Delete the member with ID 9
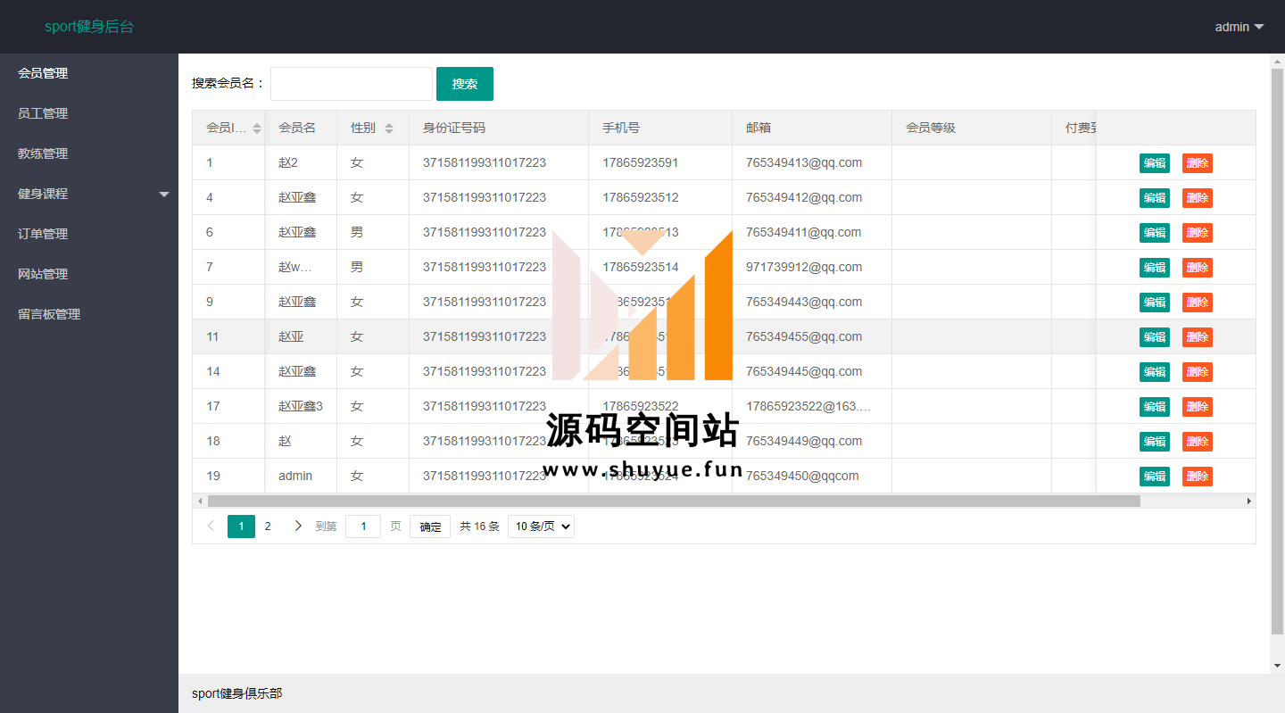The height and width of the screenshot is (713, 1285). pos(1198,303)
